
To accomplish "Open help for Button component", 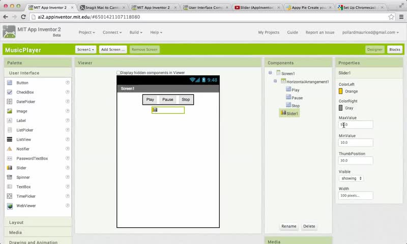I will point(68,82).
